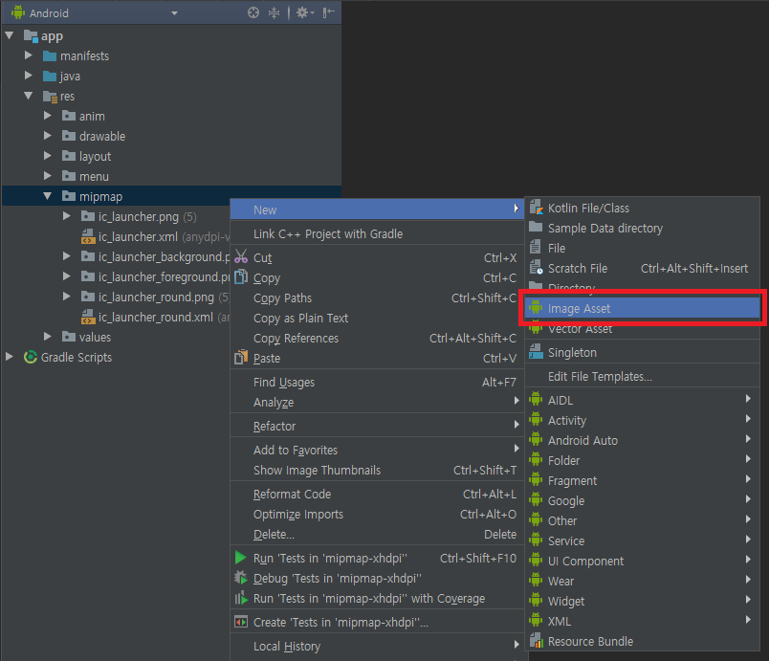The width and height of the screenshot is (769, 661).
Task: Select ic_launcher_round.png entry
Action: point(156,297)
